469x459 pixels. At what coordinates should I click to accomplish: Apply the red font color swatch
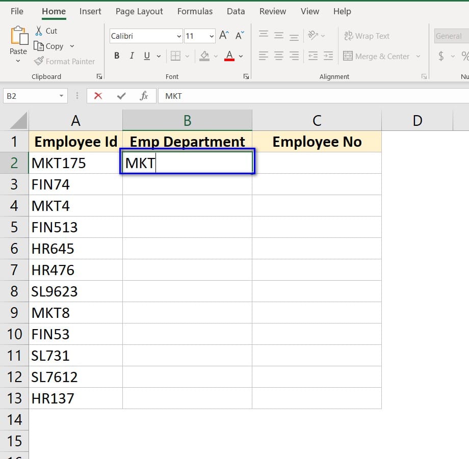click(229, 56)
